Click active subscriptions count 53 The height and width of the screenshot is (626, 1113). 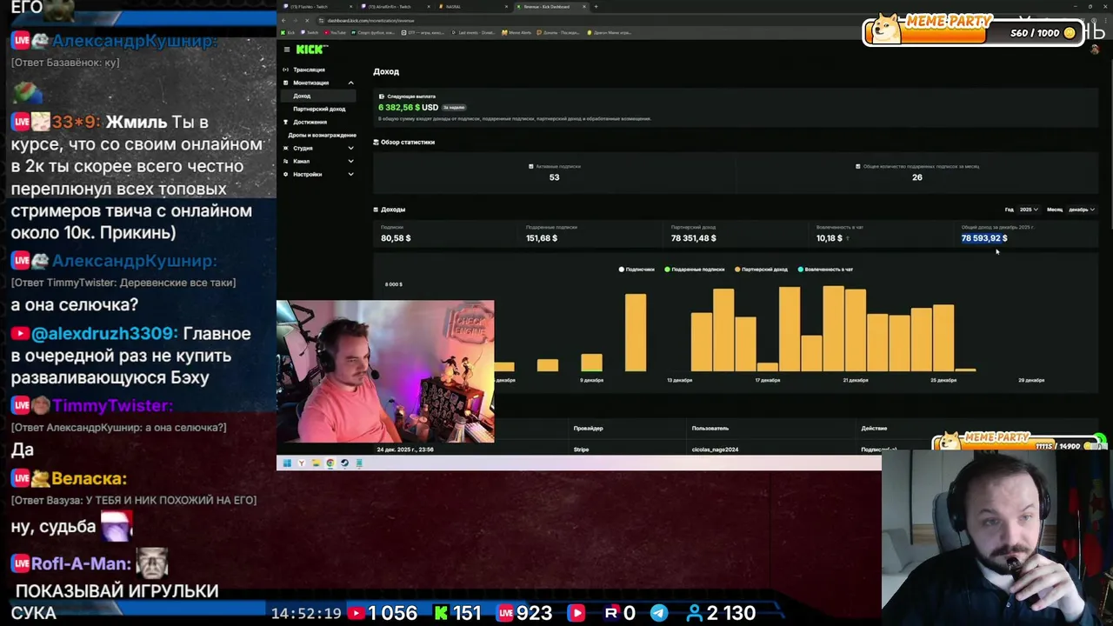(554, 177)
